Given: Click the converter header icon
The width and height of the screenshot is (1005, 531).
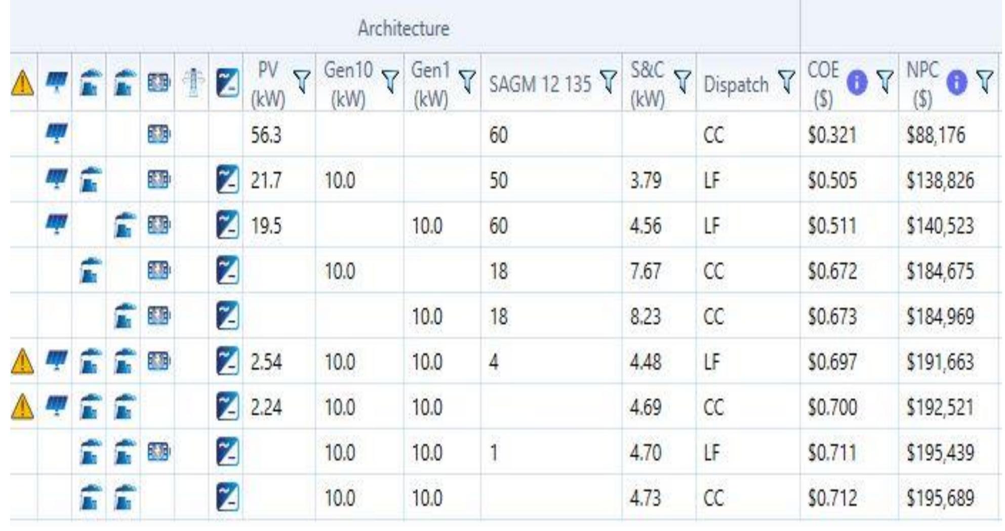Looking at the screenshot, I should point(227,83).
